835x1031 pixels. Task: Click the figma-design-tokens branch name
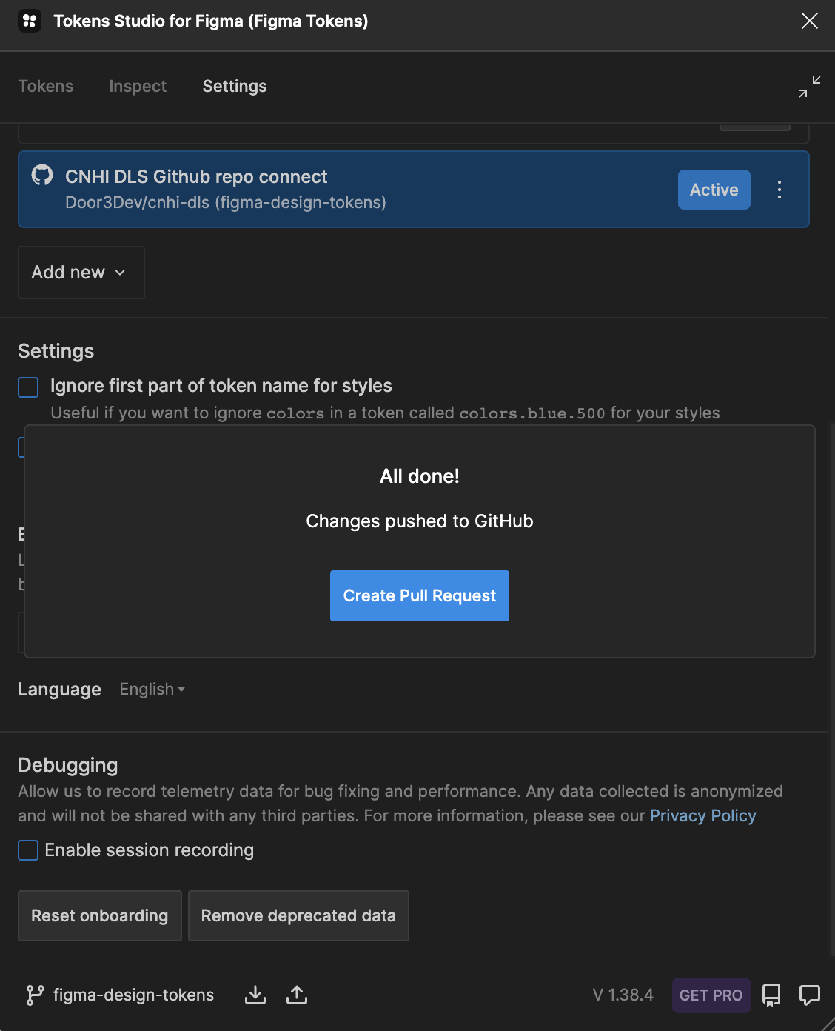click(x=133, y=995)
